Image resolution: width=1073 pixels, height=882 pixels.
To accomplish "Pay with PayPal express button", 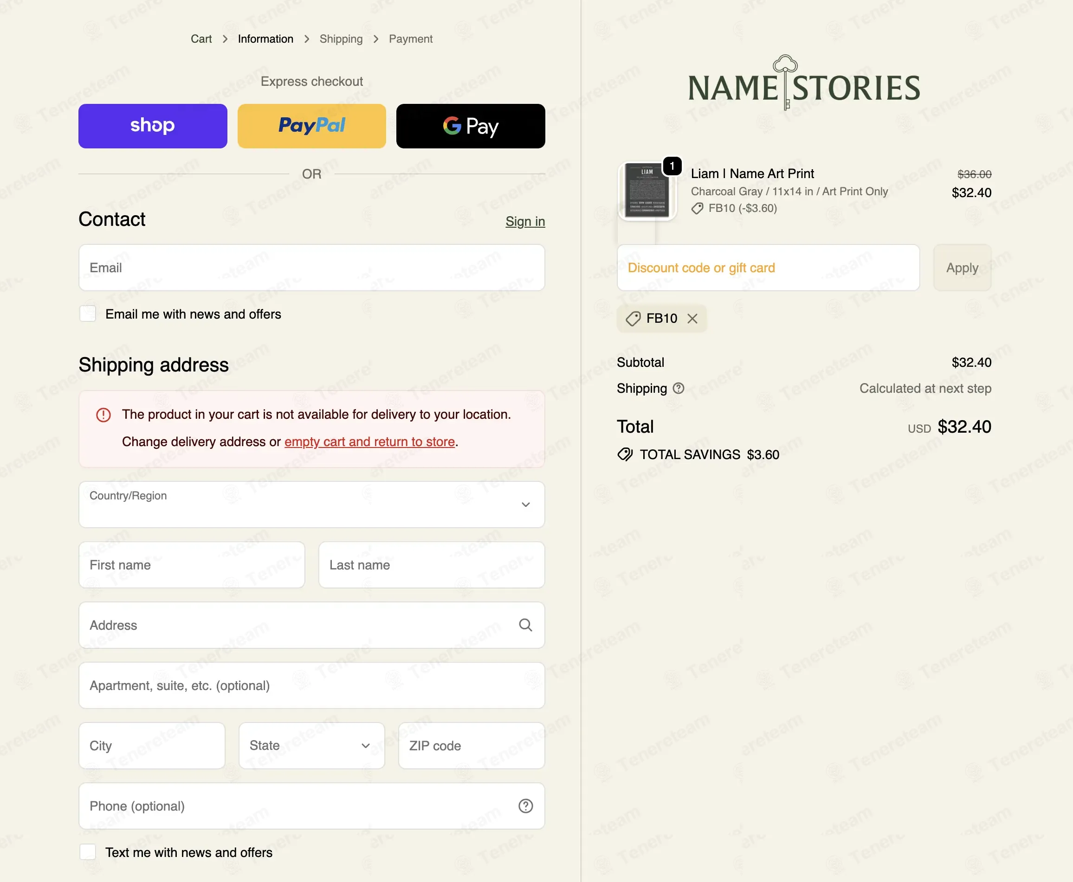I will tap(312, 126).
